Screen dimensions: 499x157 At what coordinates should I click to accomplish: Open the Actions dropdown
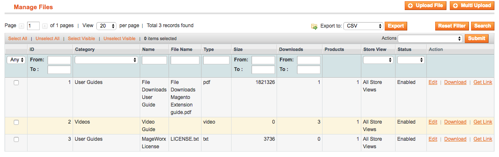point(430,38)
